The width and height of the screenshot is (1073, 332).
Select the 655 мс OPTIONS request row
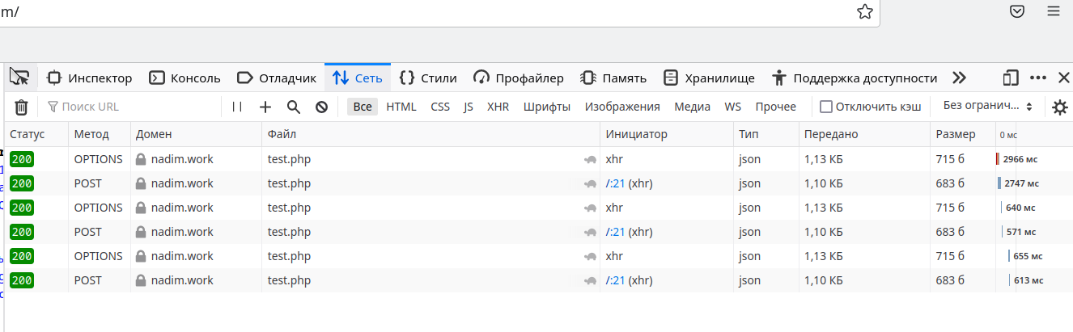click(539, 256)
